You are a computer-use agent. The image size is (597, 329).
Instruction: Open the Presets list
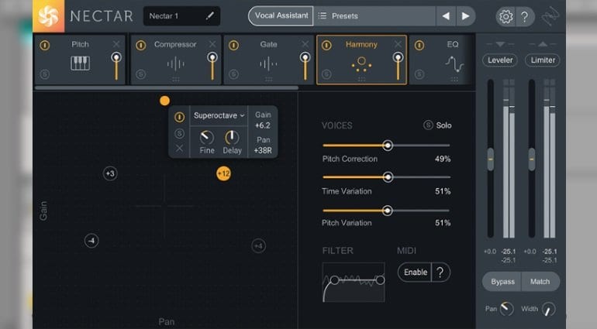374,16
